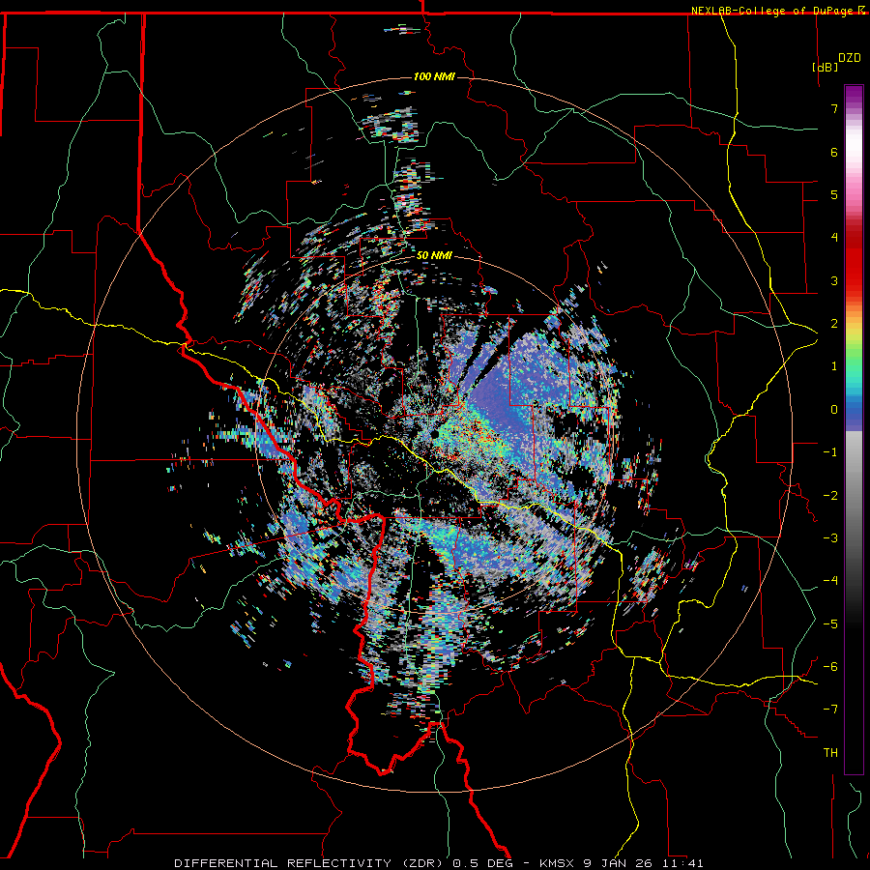
Task: Click the -7 value on the color scale
Action: (830, 710)
